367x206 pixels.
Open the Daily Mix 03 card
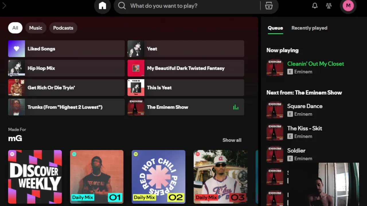tap(220, 177)
